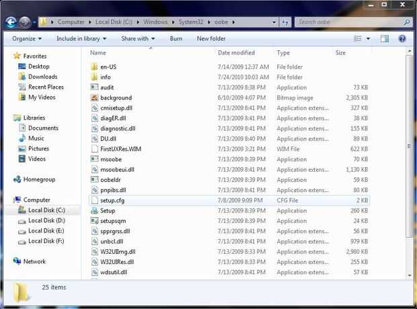Toggle the preview pane icon
Viewport: 417px width, 309px height.
pyautogui.click(x=385, y=39)
